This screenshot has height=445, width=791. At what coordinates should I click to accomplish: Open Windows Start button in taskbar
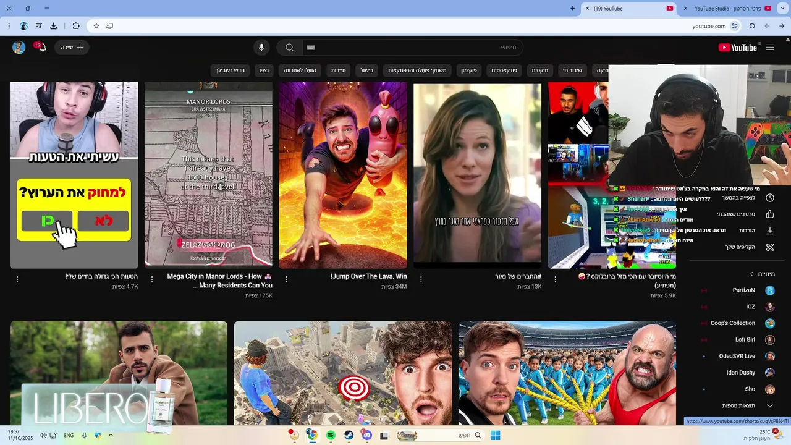pyautogui.click(x=495, y=435)
